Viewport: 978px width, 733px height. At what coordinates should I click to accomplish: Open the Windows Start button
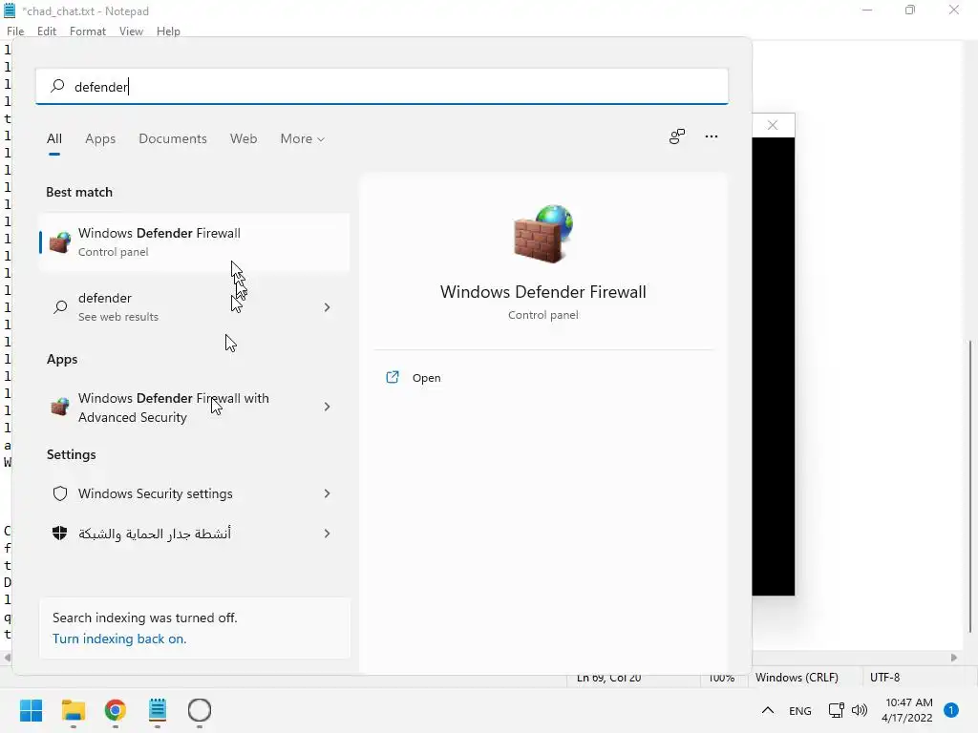(x=31, y=710)
